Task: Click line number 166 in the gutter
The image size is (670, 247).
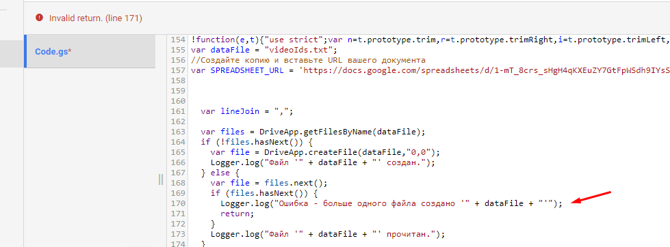Action: tap(177, 162)
